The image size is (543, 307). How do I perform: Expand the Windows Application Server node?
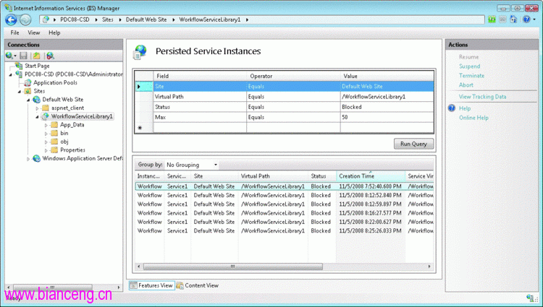(28, 159)
